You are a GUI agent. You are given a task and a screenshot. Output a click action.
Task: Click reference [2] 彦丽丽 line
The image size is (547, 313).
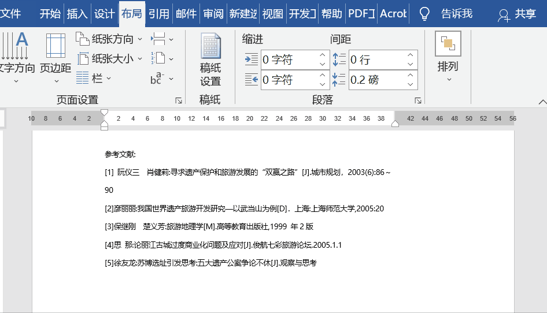pos(244,208)
